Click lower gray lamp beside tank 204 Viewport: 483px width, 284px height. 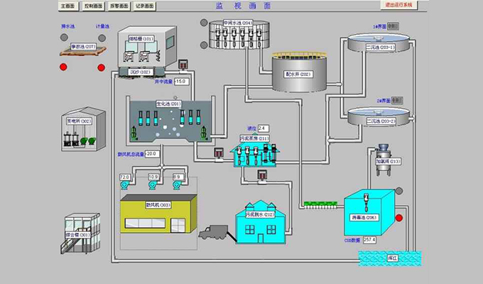click(204, 45)
